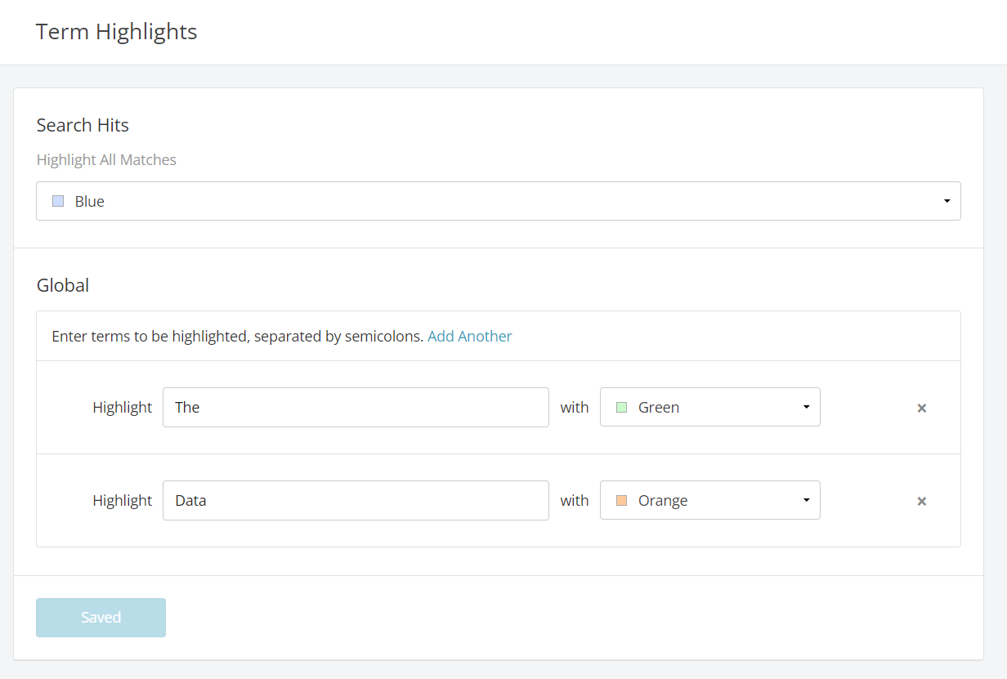Viewport: 1007px width, 679px height.
Task: Open the Orange color dropdown
Action: click(710, 500)
